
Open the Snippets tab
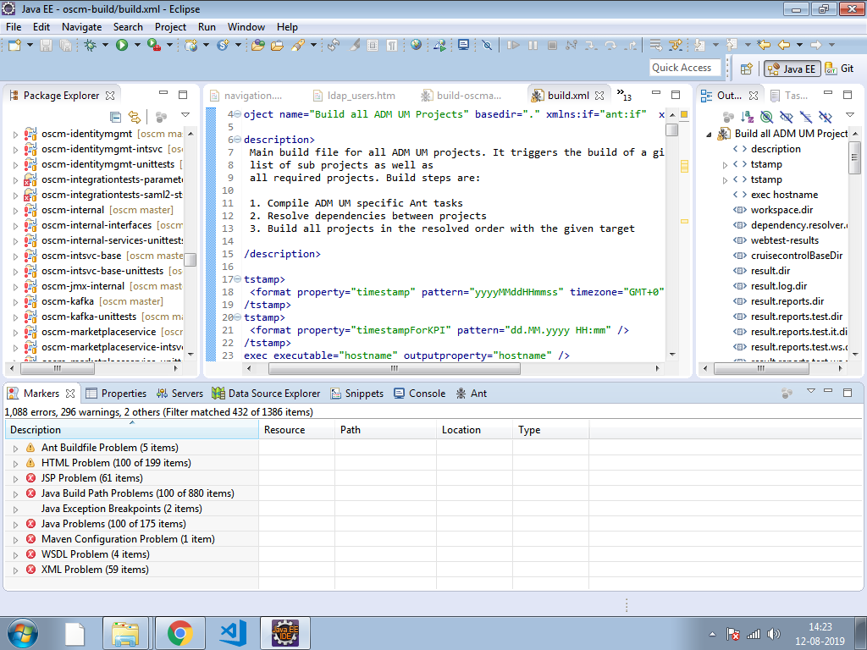(x=356, y=394)
